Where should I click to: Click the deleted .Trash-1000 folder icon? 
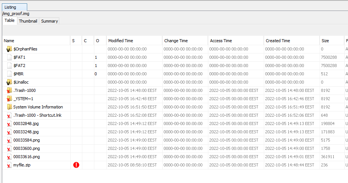pyautogui.click(x=9, y=90)
